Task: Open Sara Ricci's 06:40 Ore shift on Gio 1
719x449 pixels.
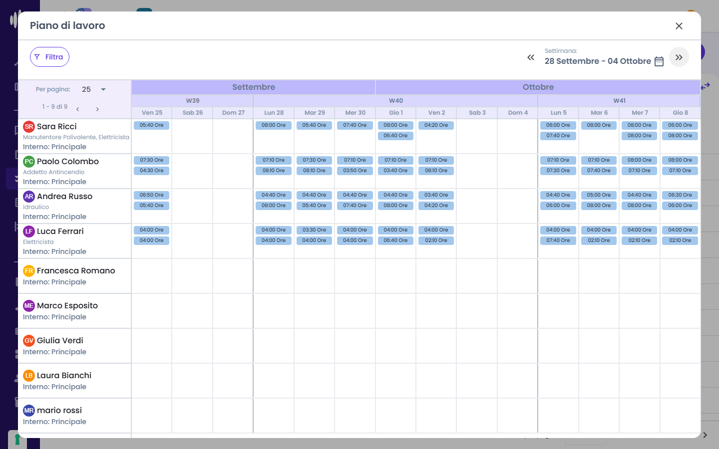Action: [396, 136]
